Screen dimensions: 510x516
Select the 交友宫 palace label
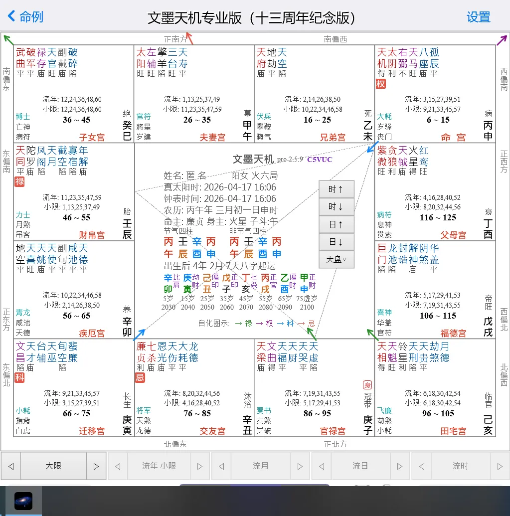point(212,431)
